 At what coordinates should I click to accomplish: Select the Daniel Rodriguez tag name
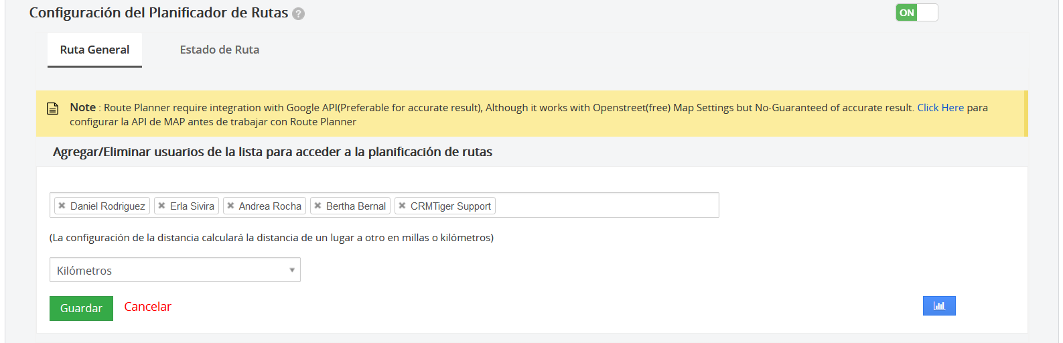coord(107,206)
